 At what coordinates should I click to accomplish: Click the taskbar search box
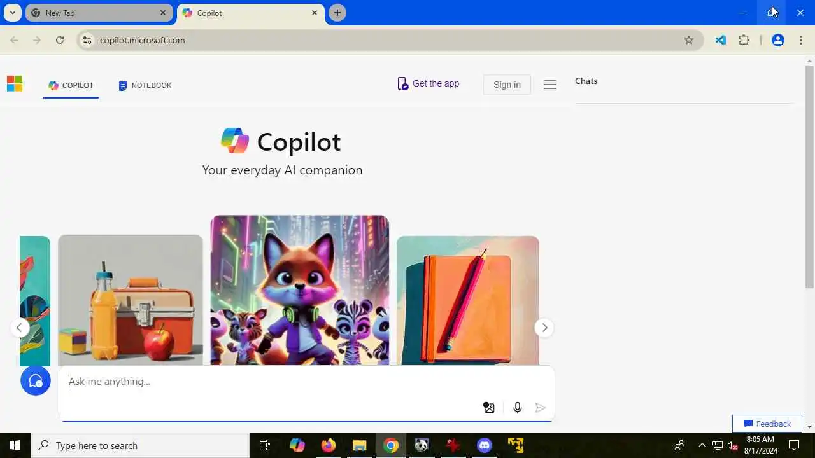click(140, 445)
